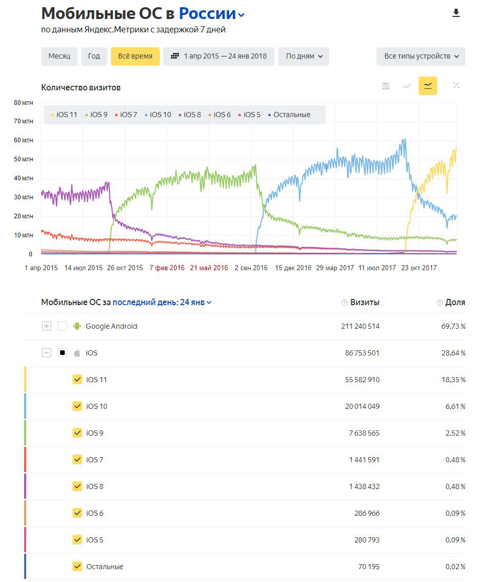487x582 pixels.
Task: Select the Всё время period tab
Action: click(135, 57)
